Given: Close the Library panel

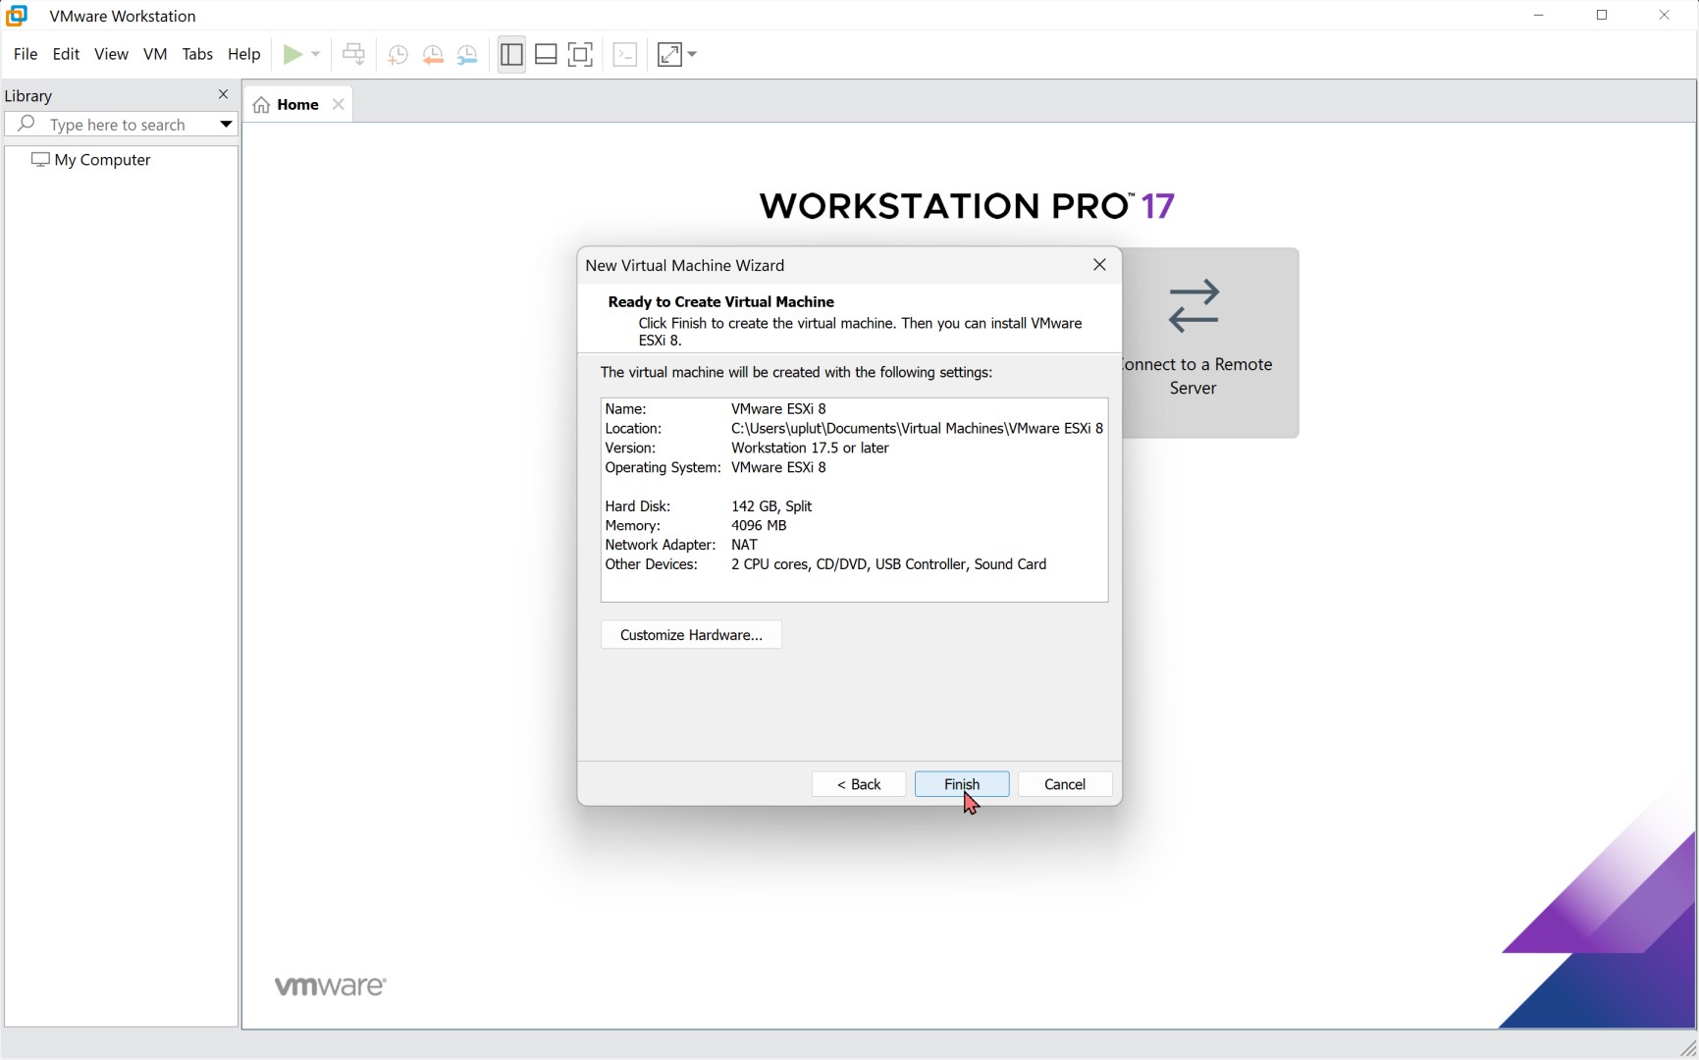Looking at the screenshot, I should (223, 94).
